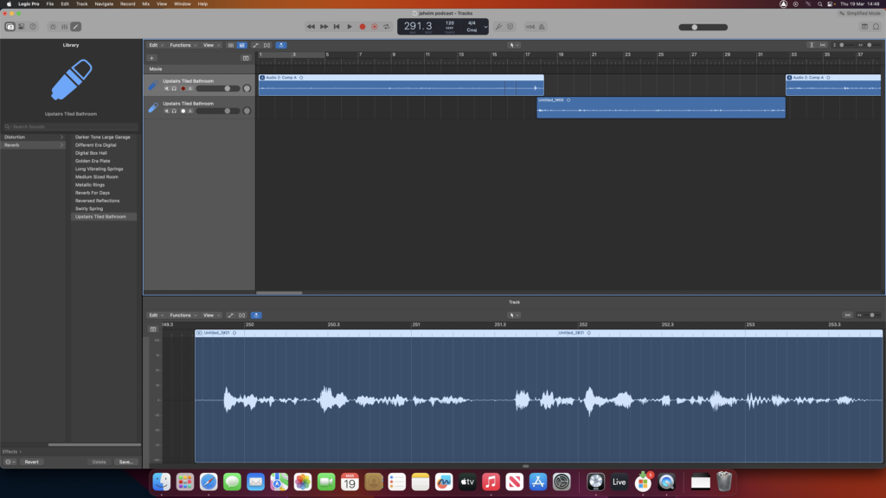886x498 pixels.
Task: Open the Mixer from the control bar
Action: [x=65, y=27]
